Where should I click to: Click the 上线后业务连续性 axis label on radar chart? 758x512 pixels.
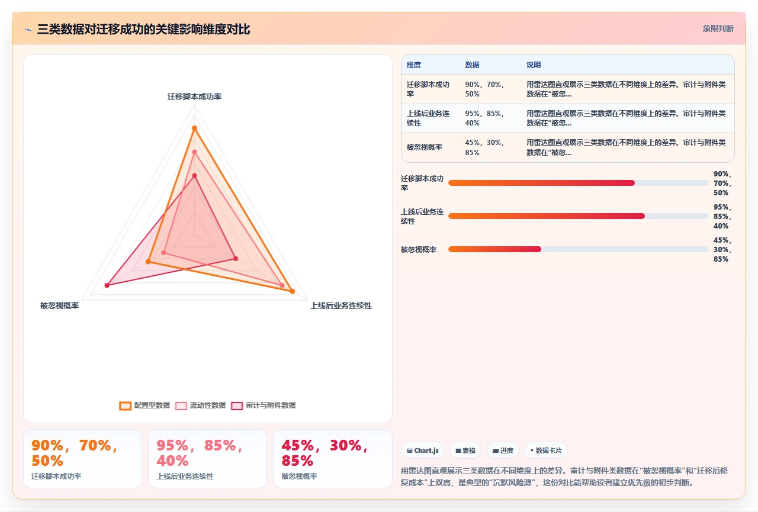pyautogui.click(x=341, y=305)
